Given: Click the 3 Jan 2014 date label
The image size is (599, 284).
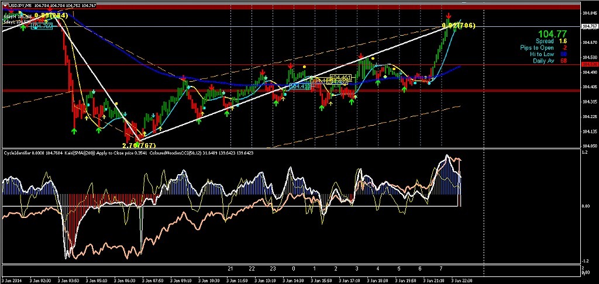Looking at the screenshot, I should click(11, 280).
